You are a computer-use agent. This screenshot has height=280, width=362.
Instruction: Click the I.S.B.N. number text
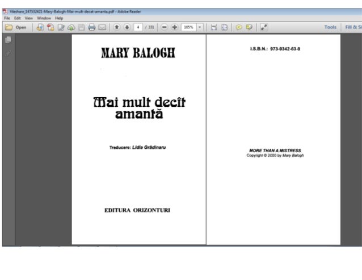pyautogui.click(x=275, y=49)
